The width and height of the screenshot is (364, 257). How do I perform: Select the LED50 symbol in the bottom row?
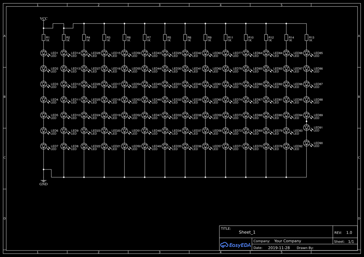click(x=124, y=146)
